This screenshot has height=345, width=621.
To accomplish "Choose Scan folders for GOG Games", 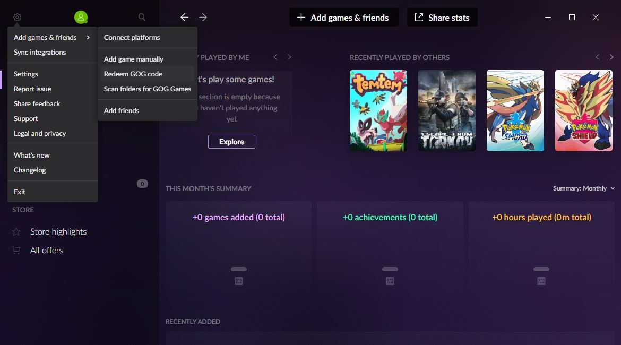I will [x=148, y=89].
